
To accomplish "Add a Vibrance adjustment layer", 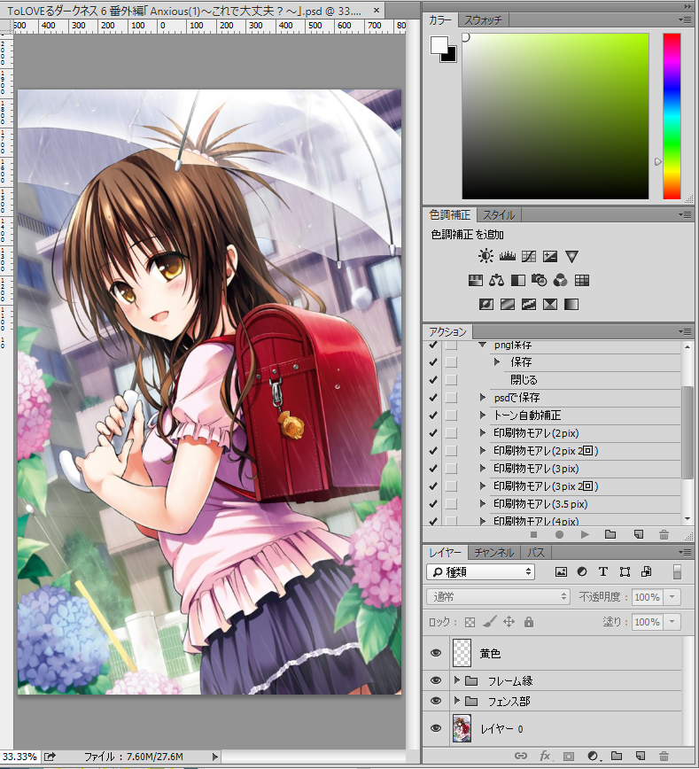I will coord(571,256).
